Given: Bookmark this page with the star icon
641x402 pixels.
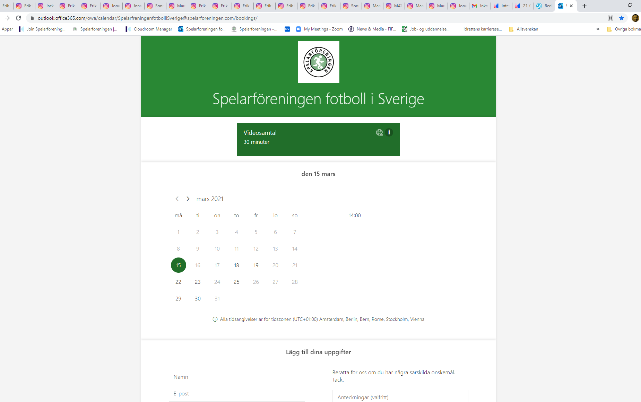Looking at the screenshot, I should [622, 18].
